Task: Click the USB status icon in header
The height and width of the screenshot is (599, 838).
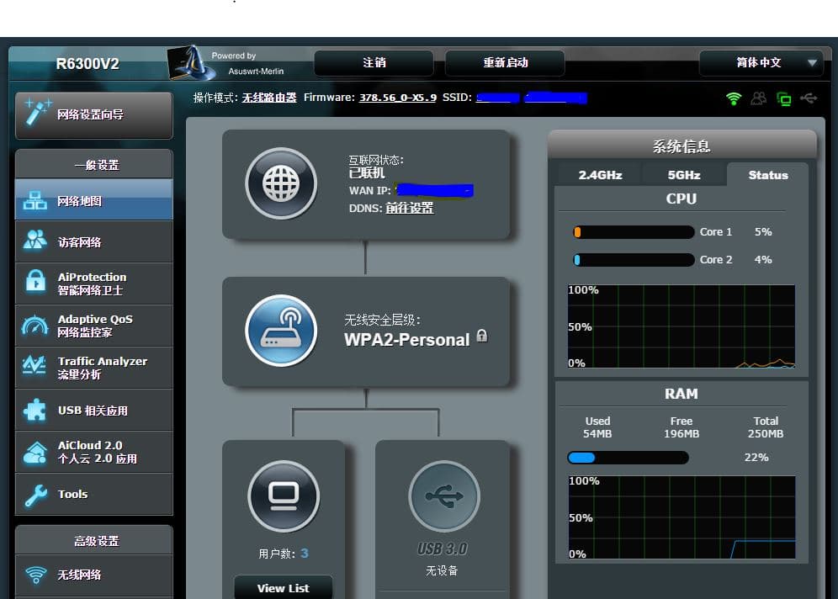Action: 809,98
